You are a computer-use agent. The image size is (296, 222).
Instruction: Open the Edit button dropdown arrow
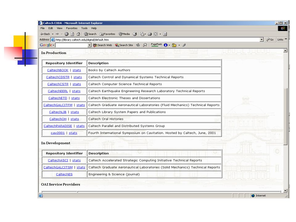pyautogui.click(x=160, y=34)
